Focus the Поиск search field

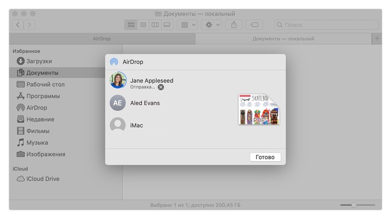327,25
